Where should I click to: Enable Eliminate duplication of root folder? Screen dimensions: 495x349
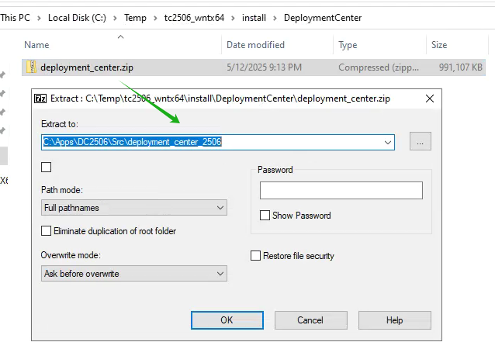point(46,230)
